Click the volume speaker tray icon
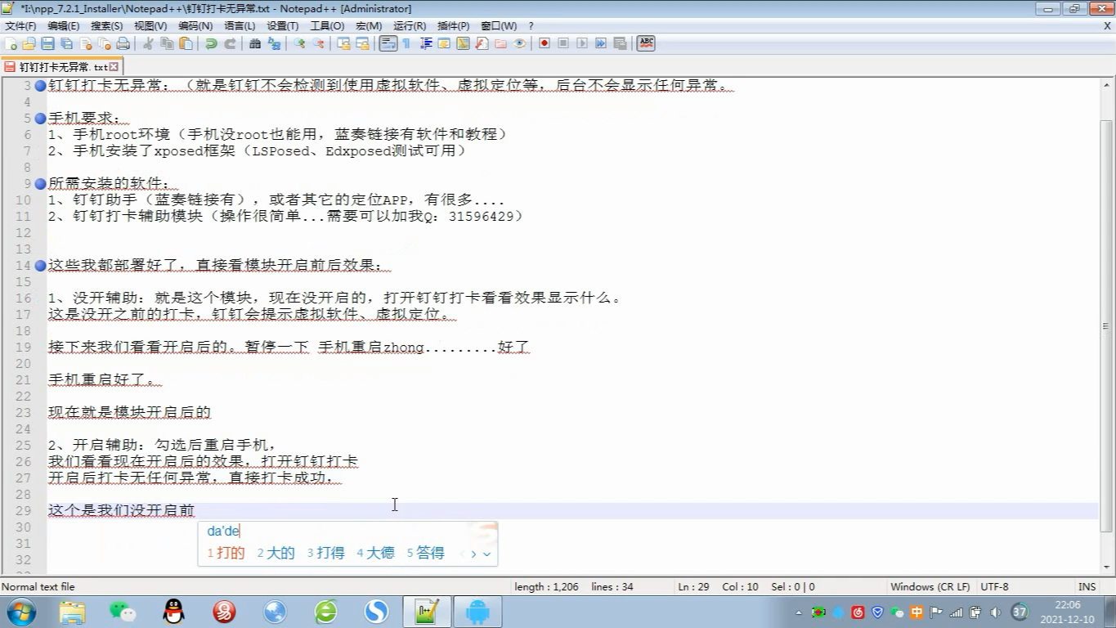The width and height of the screenshot is (1116, 628). click(x=995, y=612)
